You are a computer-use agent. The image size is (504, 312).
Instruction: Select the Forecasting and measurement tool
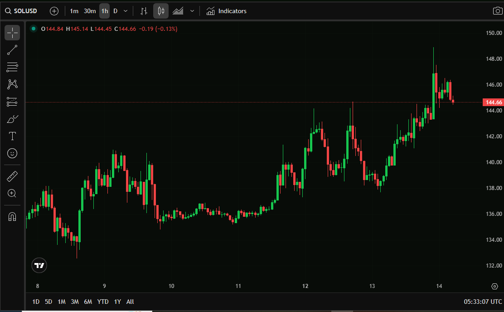[x=12, y=102]
